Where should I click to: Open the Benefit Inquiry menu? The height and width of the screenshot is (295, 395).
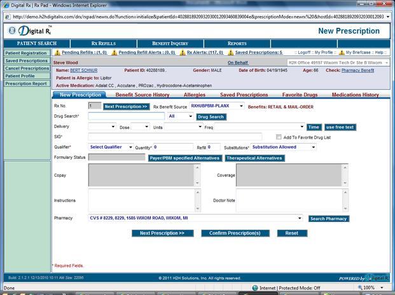coord(170,43)
